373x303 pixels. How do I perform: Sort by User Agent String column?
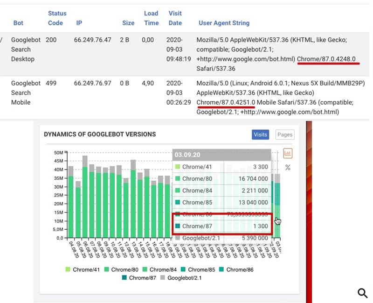pyautogui.click(x=224, y=23)
